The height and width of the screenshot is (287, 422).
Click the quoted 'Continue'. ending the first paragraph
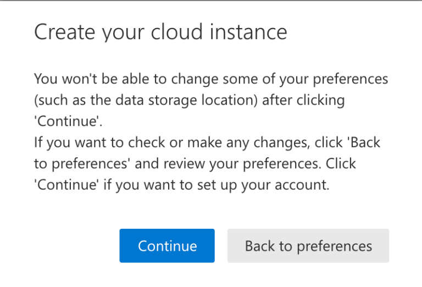(60, 122)
